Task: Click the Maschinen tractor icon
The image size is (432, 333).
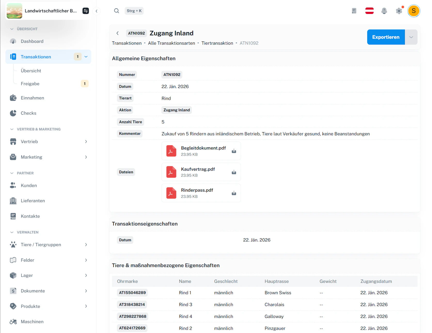Action: click(13, 322)
